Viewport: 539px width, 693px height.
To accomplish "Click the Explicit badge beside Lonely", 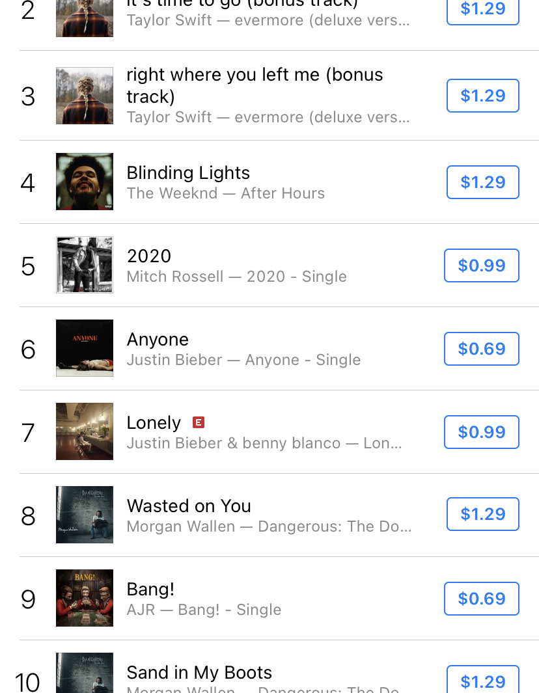I will [199, 423].
